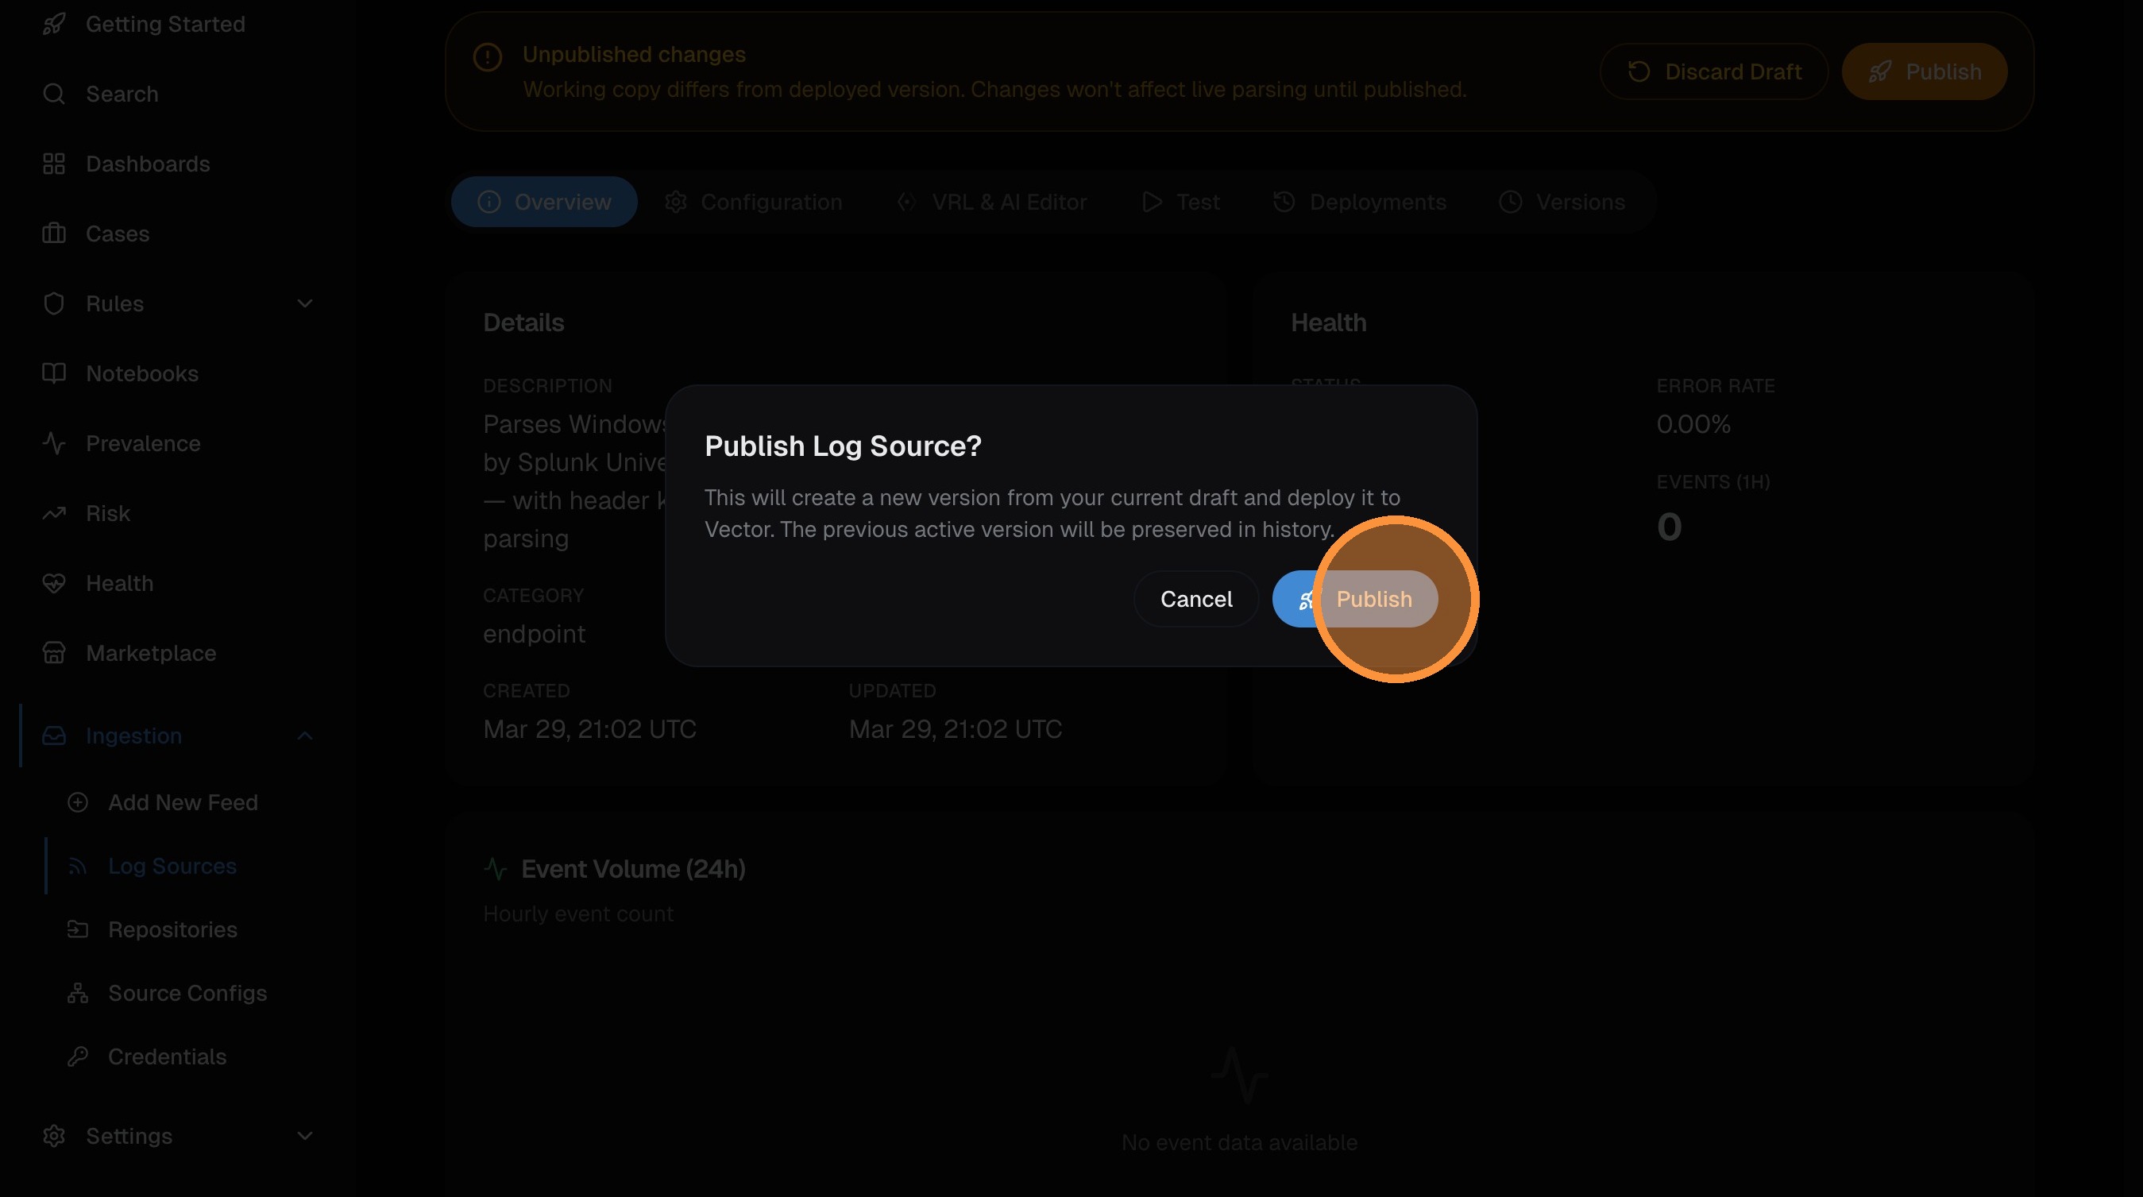Select the Search magnifier icon
2143x1197 pixels.
(54, 93)
